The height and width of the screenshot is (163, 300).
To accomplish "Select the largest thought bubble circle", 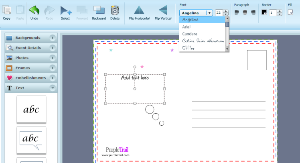I will click(x=150, y=109).
